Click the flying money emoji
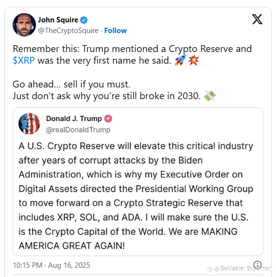This screenshot has width=276, height=277. coord(210,96)
